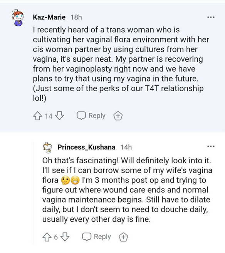Viewport: 225px width, 253px height.
Task: Click the 14h timestamp on the reply
Action: [126, 147]
